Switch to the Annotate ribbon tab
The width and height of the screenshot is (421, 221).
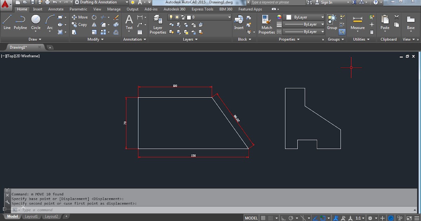coord(56,9)
